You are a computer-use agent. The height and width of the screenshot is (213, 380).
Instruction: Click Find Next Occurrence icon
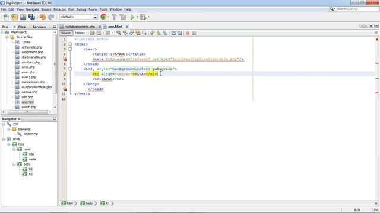(131, 33)
